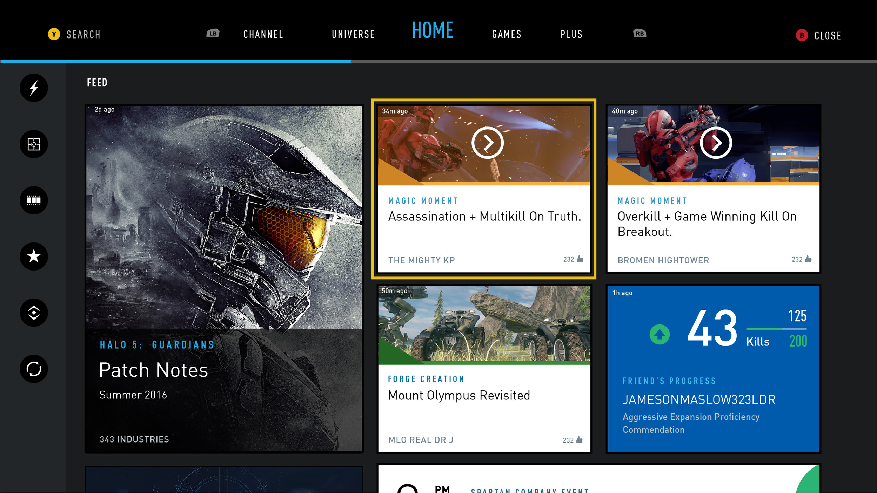The height and width of the screenshot is (493, 877).
Task: Click author MLG REAL DR J
Action: click(x=421, y=440)
